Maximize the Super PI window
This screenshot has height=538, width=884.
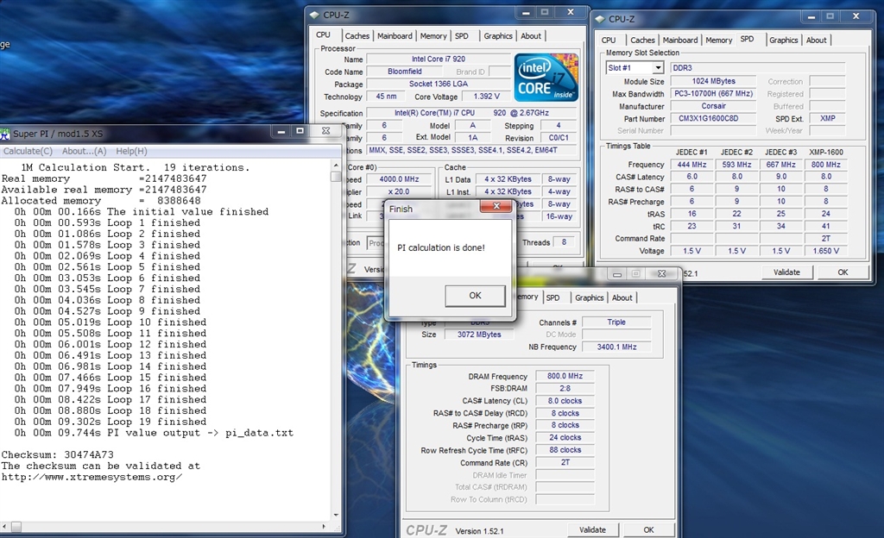[300, 132]
